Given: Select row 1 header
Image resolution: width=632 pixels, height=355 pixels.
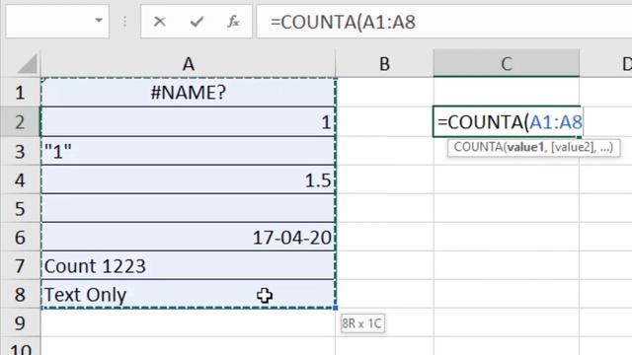Looking at the screenshot, I should point(20,92).
